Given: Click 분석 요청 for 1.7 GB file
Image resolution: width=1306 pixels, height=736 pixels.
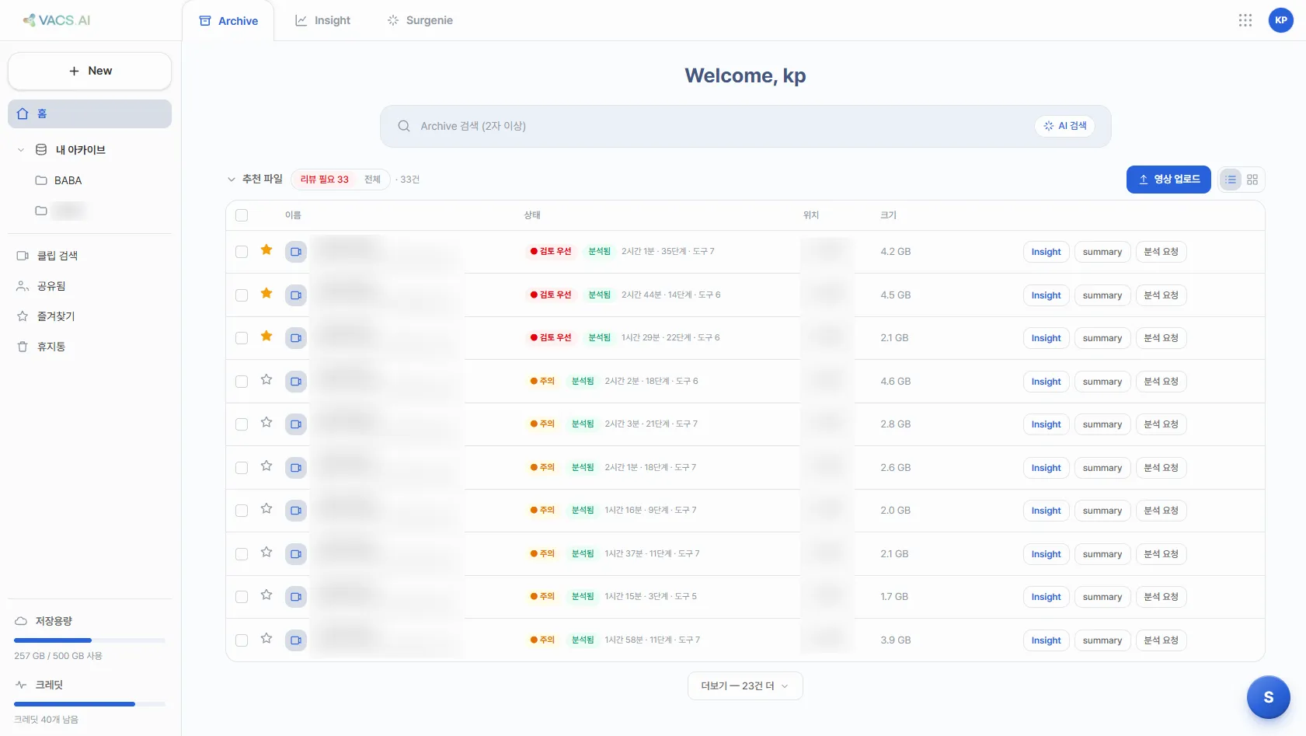Looking at the screenshot, I should click(1161, 597).
